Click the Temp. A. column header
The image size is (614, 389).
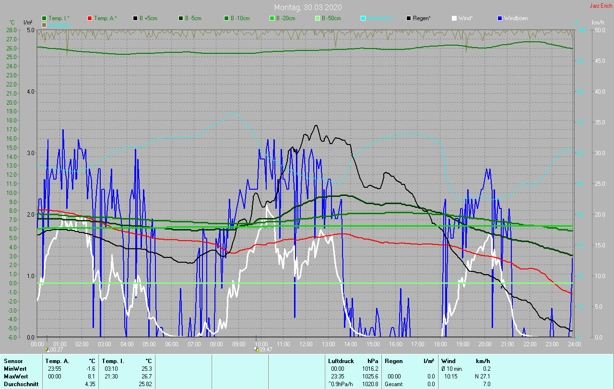coord(57,361)
